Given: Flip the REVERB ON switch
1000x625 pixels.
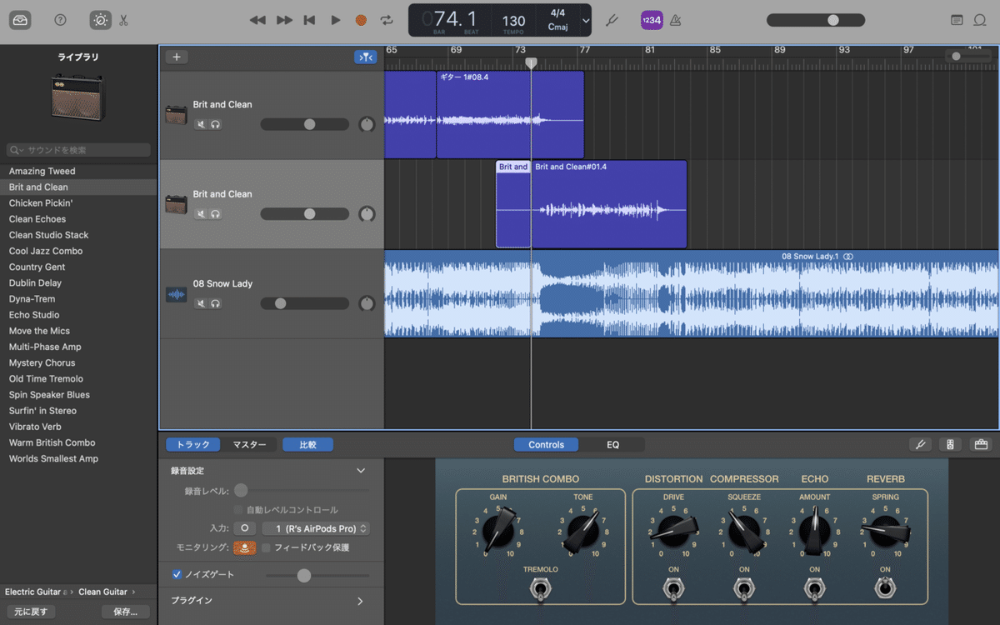Looking at the screenshot, I should 885,587.
